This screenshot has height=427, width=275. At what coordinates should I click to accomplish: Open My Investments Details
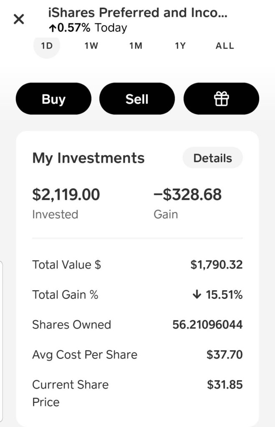[x=212, y=158]
